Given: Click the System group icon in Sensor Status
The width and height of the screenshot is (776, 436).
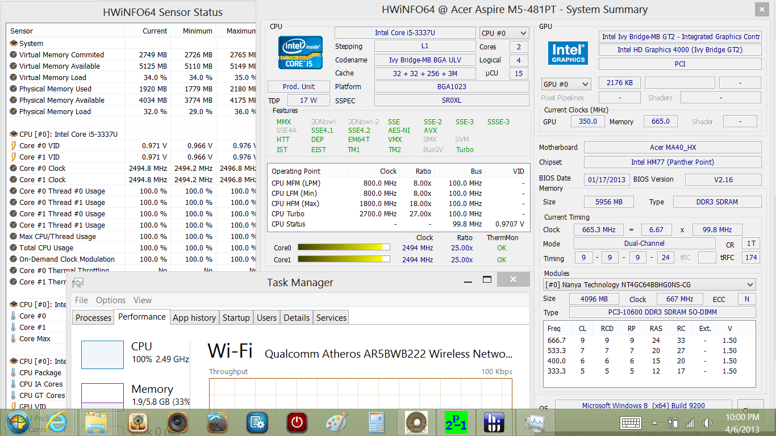Looking at the screenshot, I should pyautogui.click(x=14, y=43).
